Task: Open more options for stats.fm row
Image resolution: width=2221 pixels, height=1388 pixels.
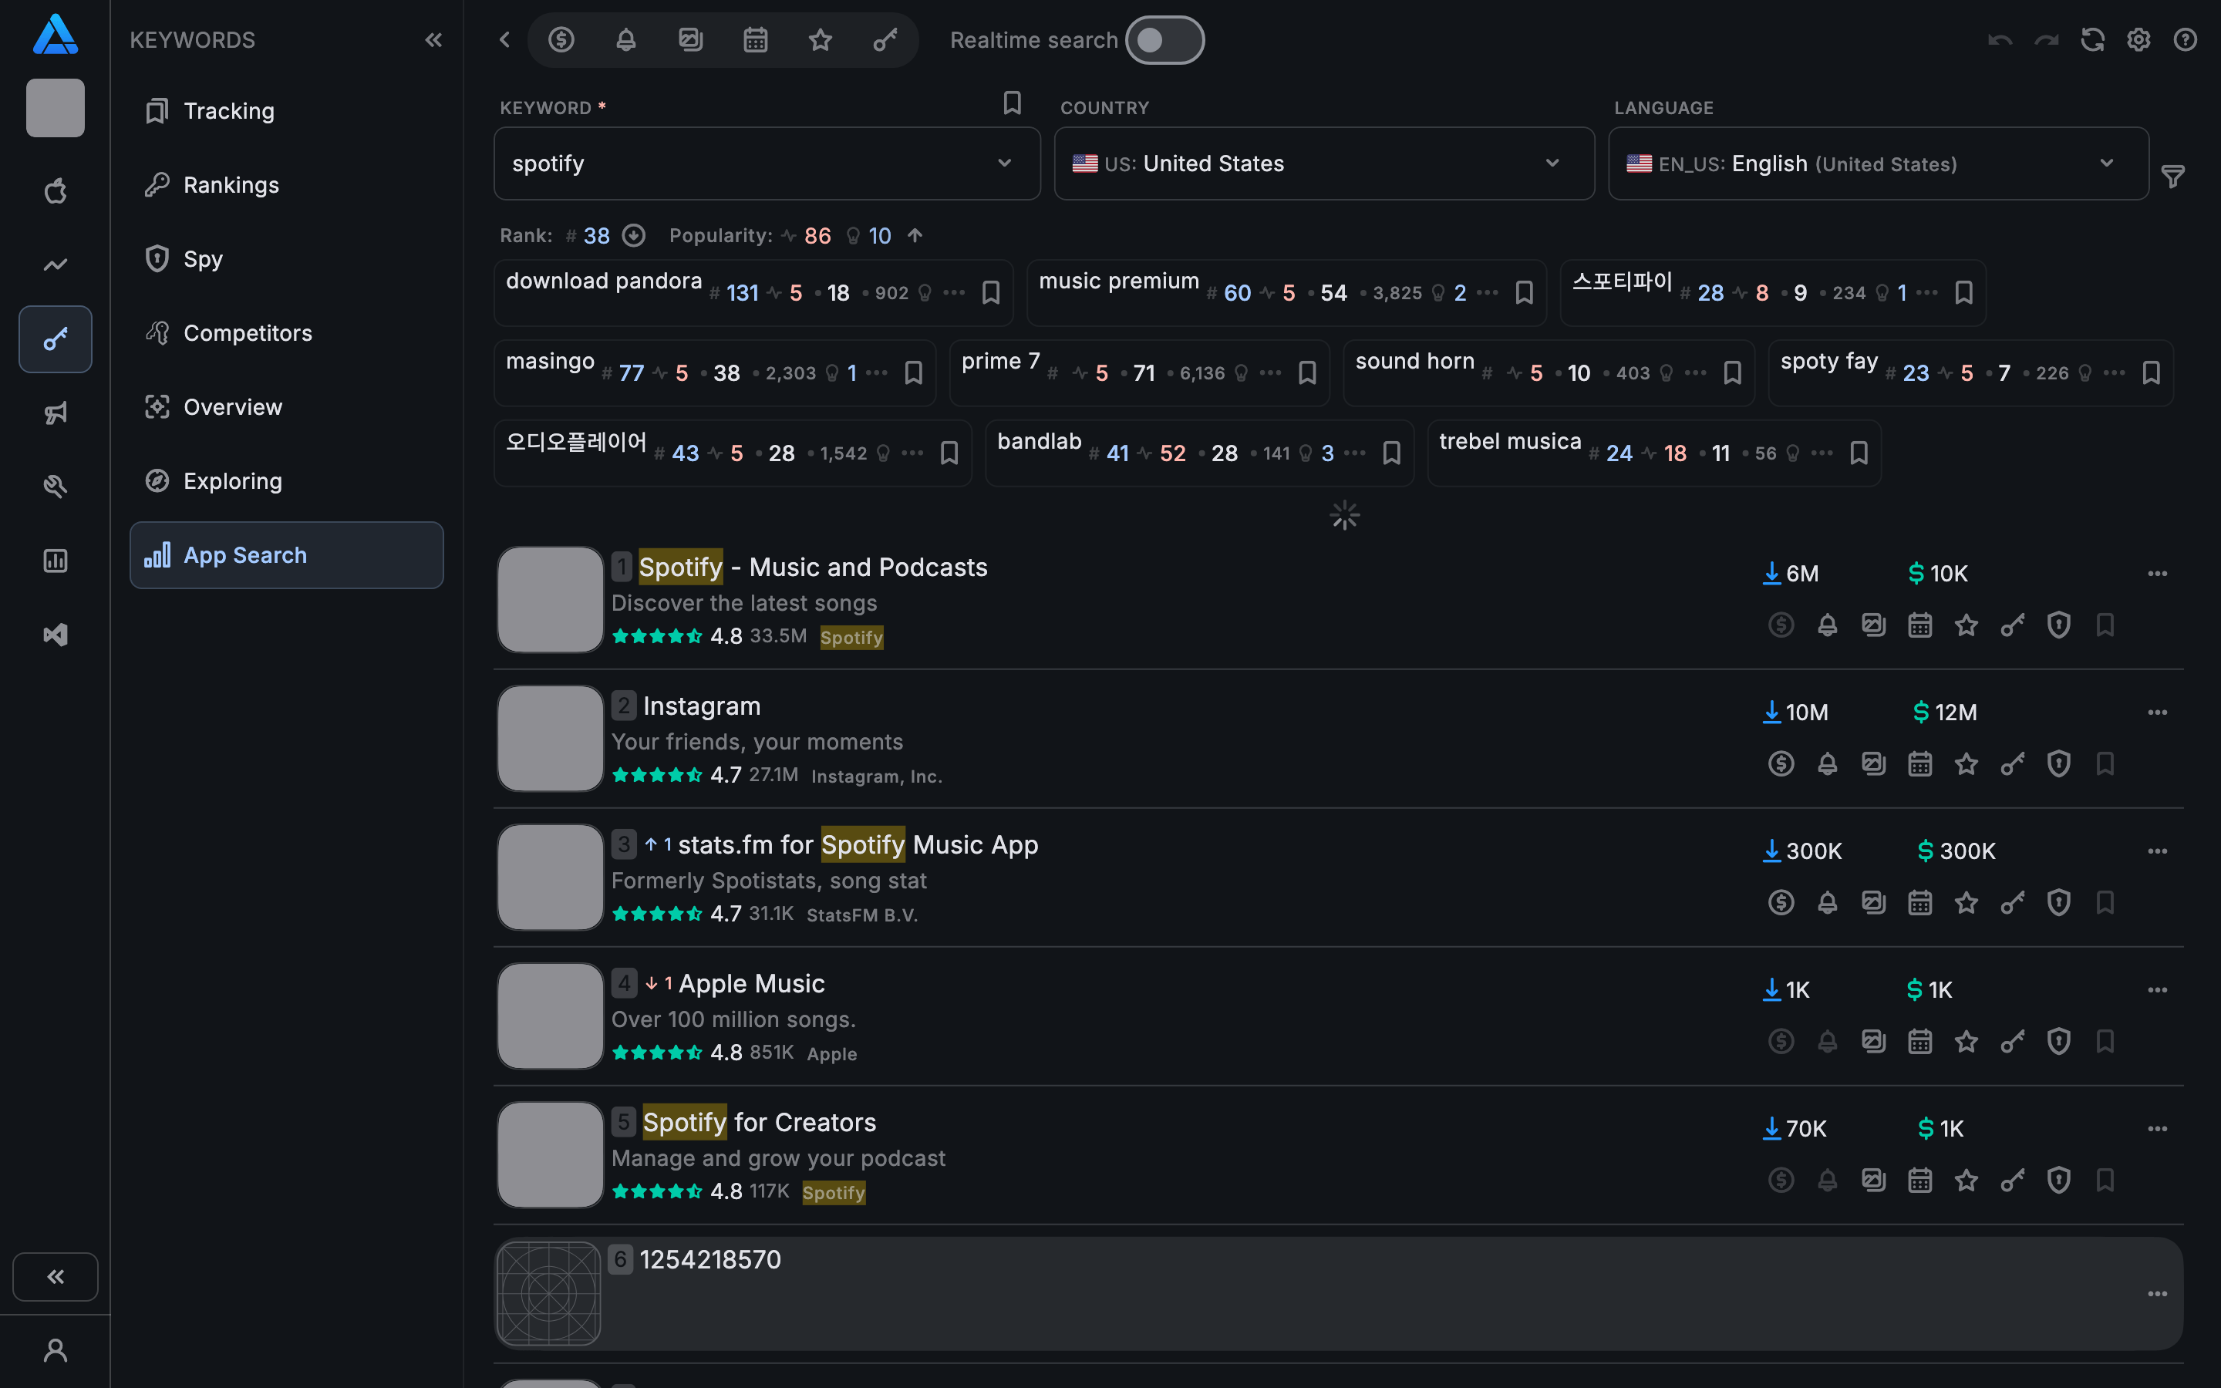Action: pos(2157,851)
